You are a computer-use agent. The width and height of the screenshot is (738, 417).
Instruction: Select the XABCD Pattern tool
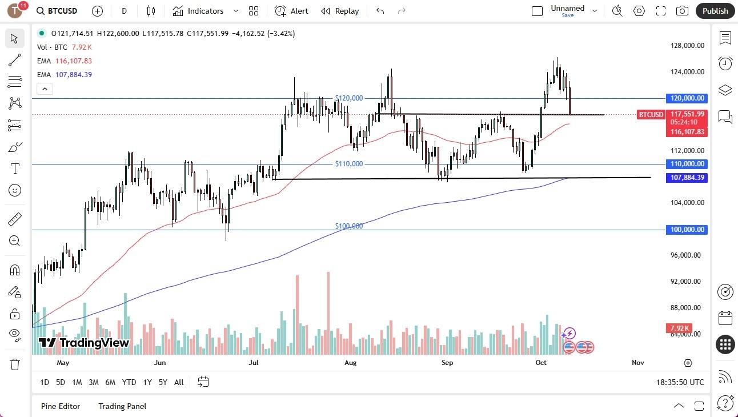click(15, 103)
